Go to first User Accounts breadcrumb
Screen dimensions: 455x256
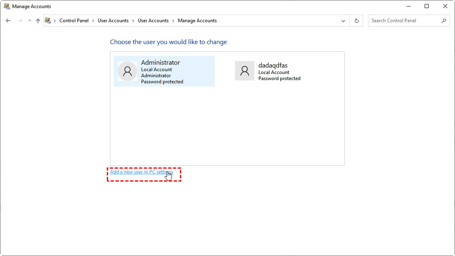click(113, 21)
